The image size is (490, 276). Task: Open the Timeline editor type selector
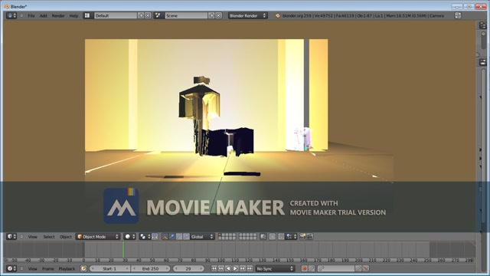pyautogui.click(x=11, y=268)
